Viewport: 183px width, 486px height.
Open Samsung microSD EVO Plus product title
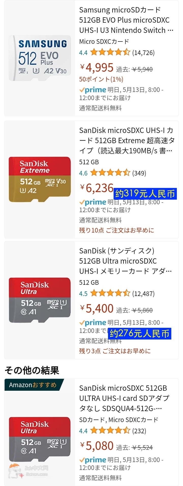point(126,20)
